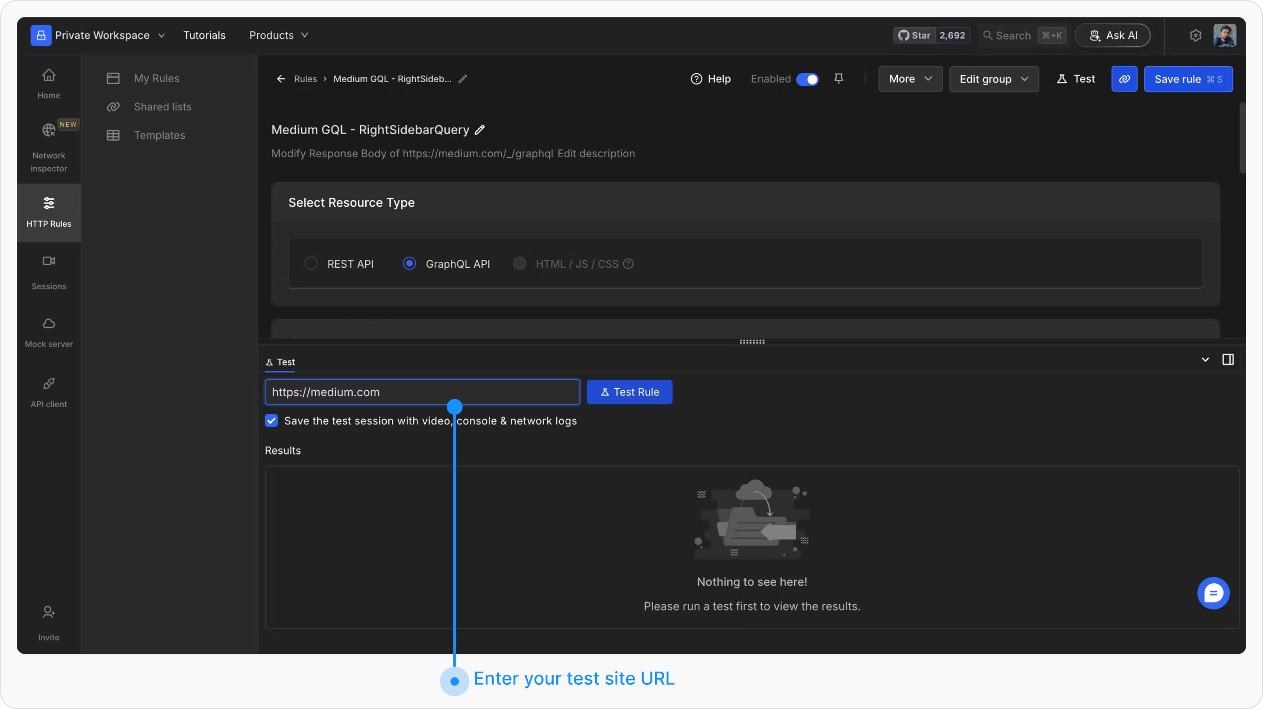Open the Network inspector icon
Image resolution: width=1263 pixels, height=709 pixels.
[48, 130]
